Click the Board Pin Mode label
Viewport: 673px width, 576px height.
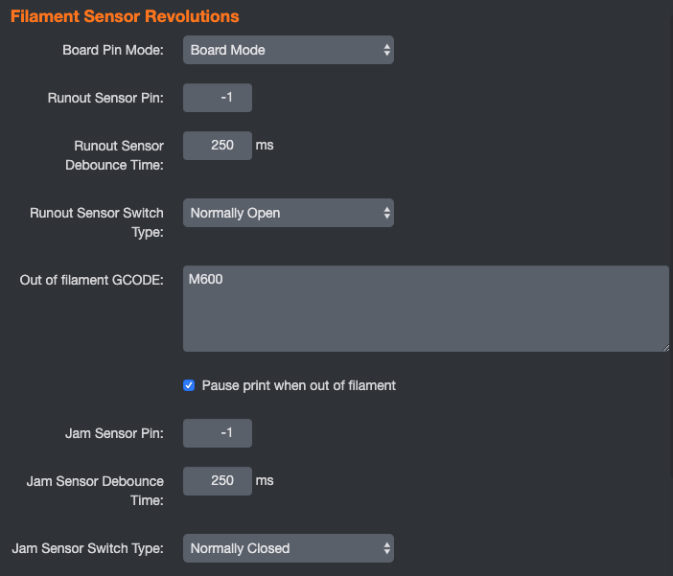click(113, 50)
